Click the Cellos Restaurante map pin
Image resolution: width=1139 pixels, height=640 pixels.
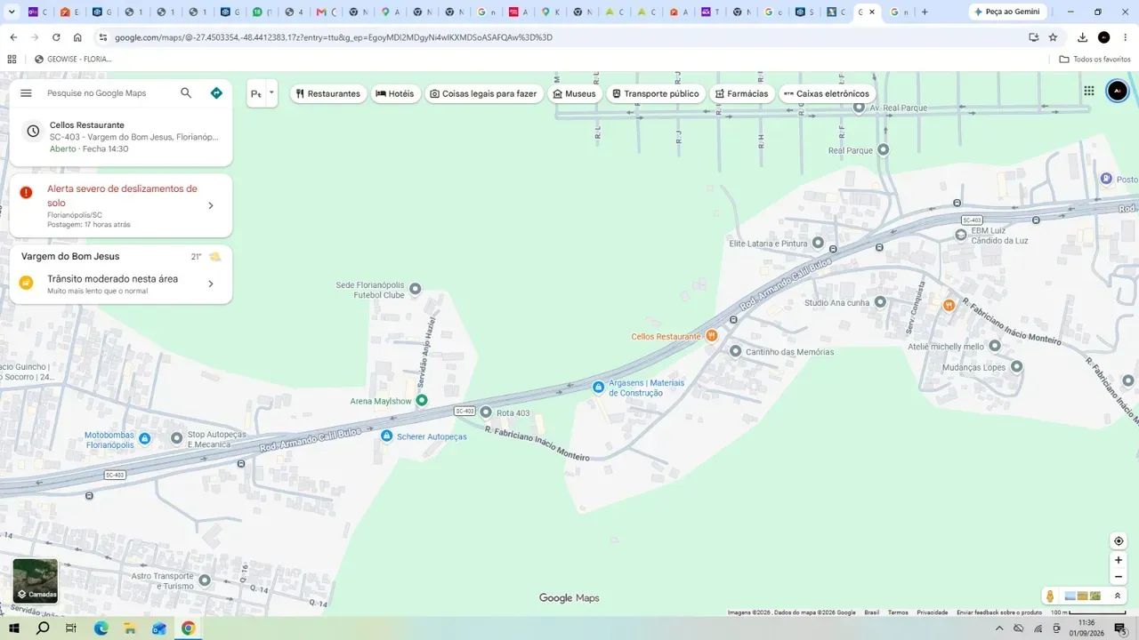coord(712,336)
